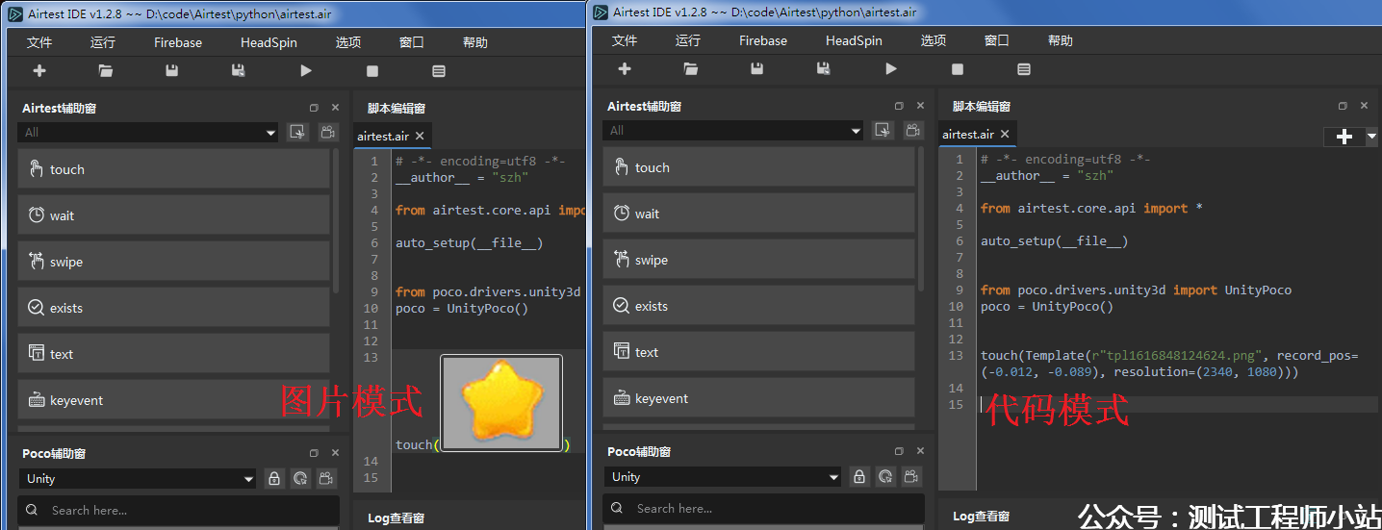Click exists button in right Airtest辅助窗
Screen dimensions: 1382x530
pos(759,306)
